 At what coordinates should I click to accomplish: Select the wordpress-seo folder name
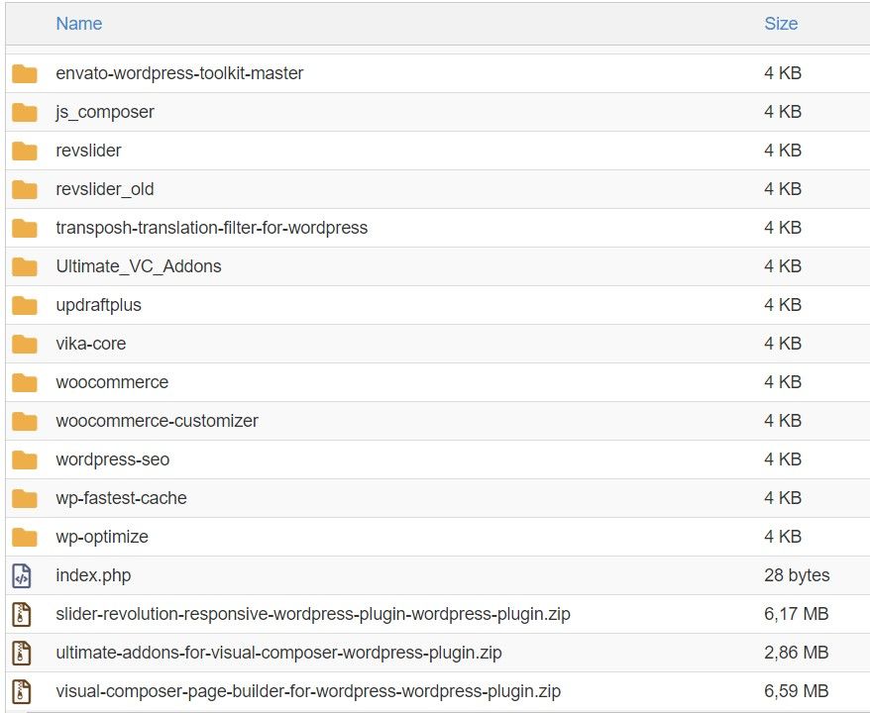click(113, 459)
